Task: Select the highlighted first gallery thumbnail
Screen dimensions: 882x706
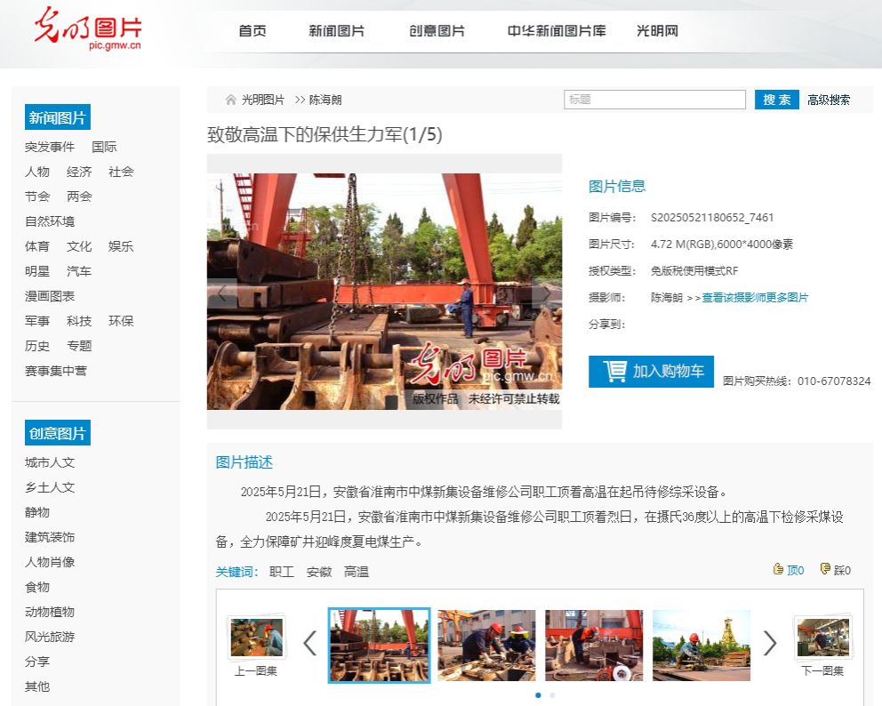Action: (379, 646)
